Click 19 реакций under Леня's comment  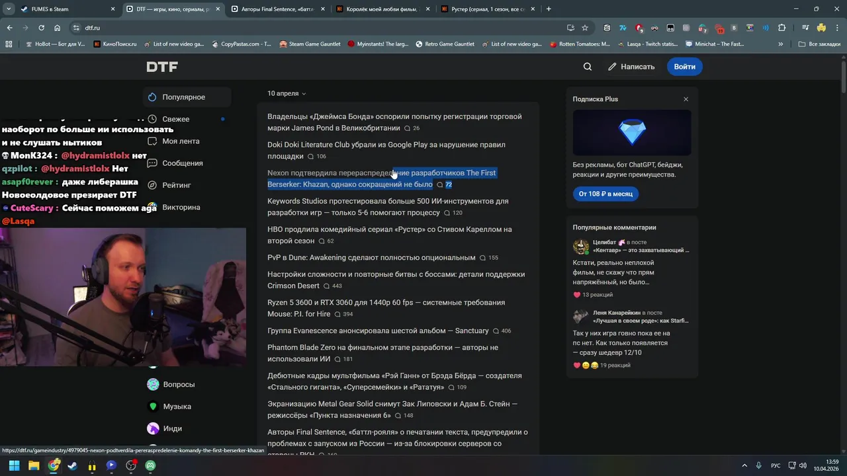tap(602, 366)
